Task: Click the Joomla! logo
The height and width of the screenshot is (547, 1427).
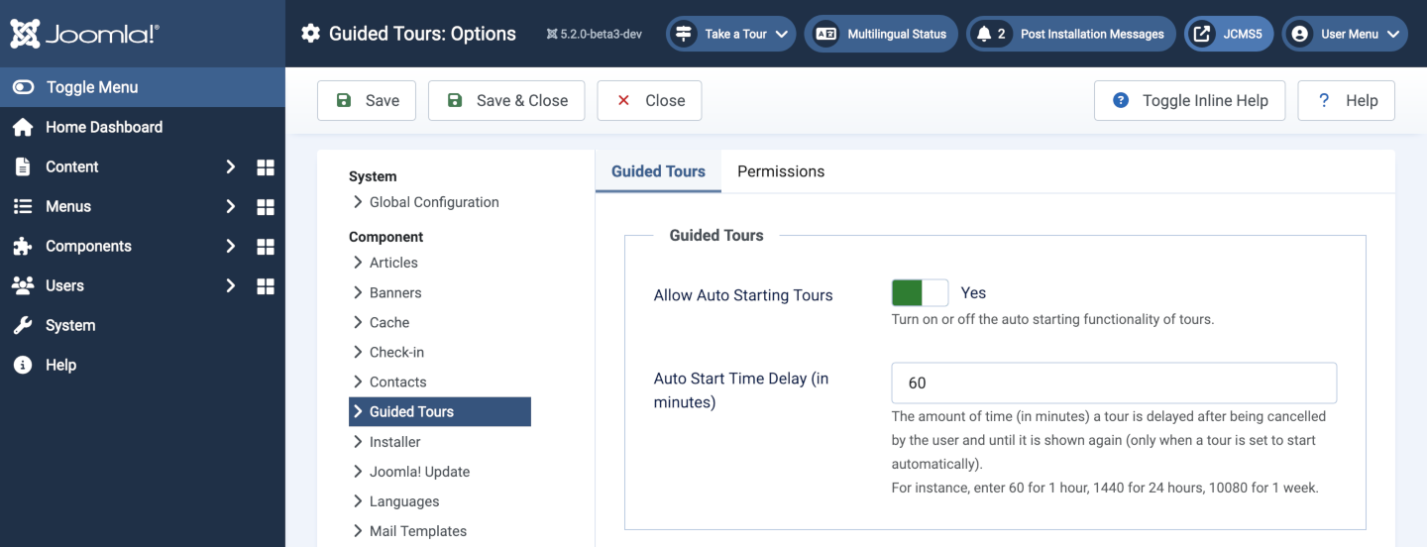Action: point(84,34)
